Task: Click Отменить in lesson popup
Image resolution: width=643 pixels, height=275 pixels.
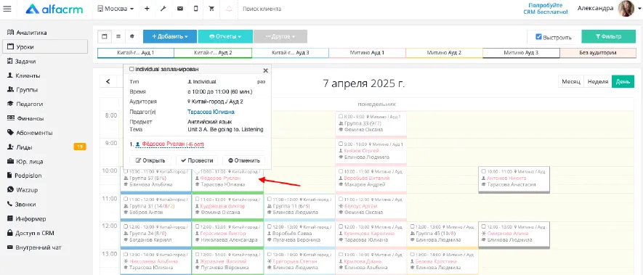Action: [243, 160]
